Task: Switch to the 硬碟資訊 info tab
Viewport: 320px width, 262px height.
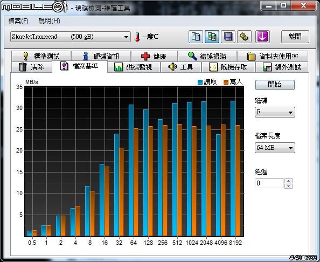Action: pos(101,56)
